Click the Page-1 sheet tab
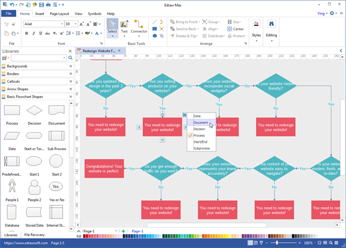 point(137,231)
